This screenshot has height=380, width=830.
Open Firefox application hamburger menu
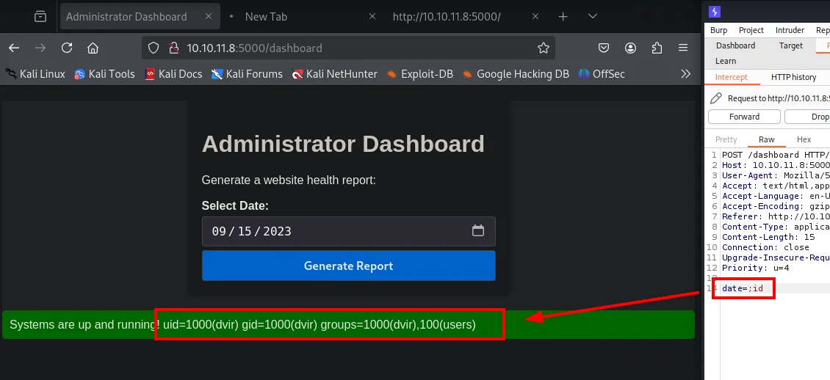point(683,48)
